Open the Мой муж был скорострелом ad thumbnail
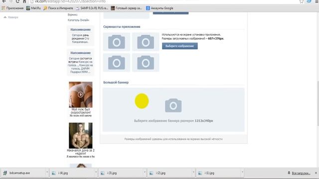The image size is (319, 179). click(81, 94)
